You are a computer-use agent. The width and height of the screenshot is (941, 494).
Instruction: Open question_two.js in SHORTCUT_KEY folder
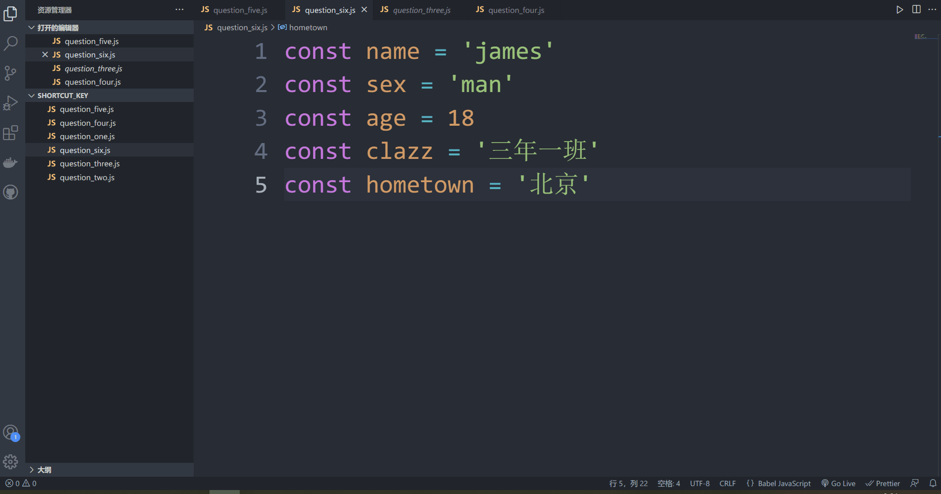tap(109, 177)
